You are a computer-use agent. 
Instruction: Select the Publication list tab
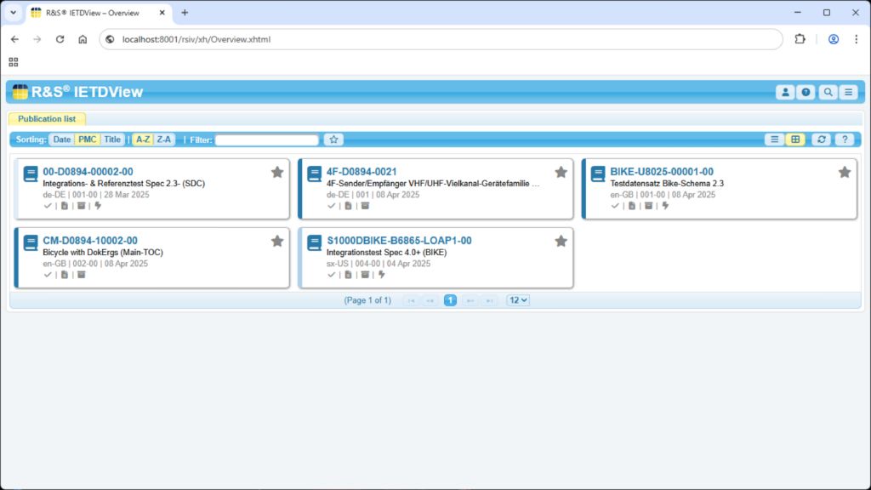[47, 118]
